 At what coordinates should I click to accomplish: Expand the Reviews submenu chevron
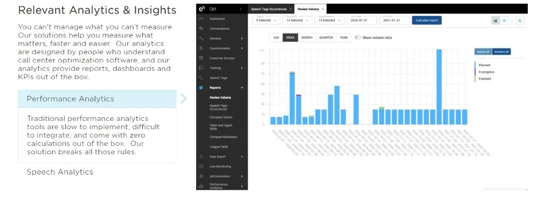click(x=242, y=39)
